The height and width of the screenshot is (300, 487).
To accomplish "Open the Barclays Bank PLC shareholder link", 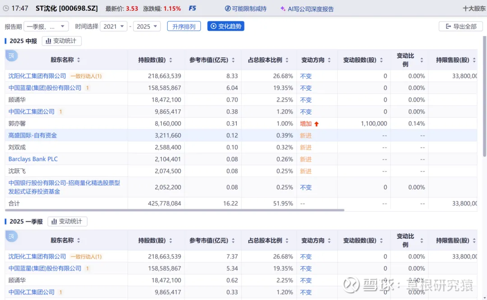I will coord(33,159).
